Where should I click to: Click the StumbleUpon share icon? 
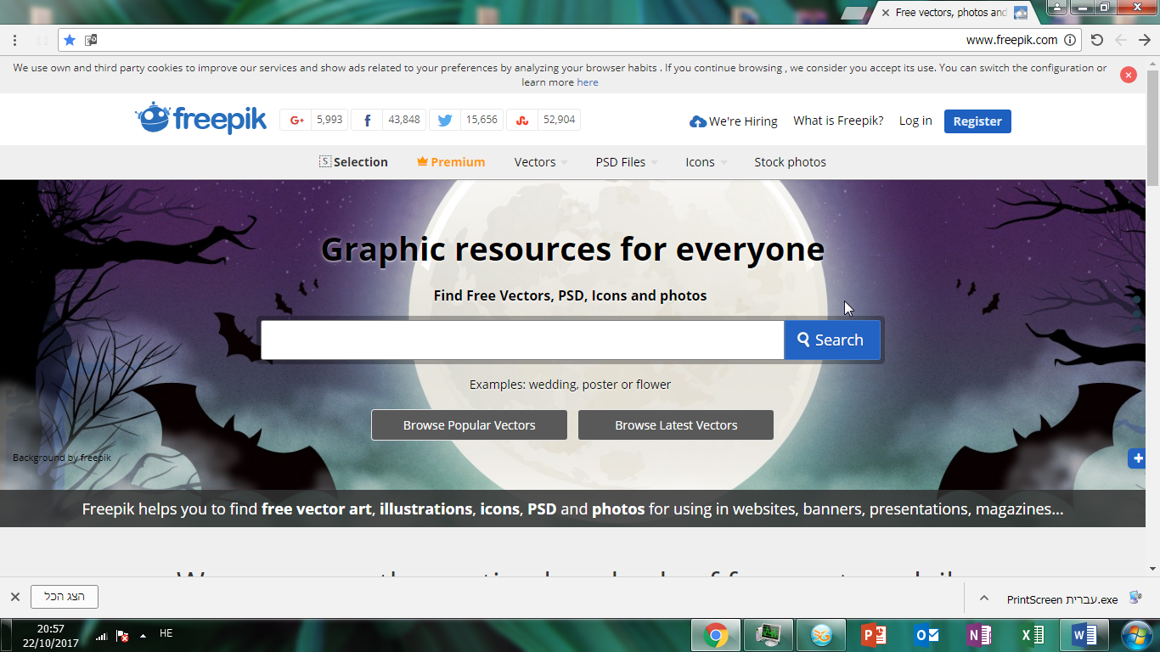tap(522, 121)
